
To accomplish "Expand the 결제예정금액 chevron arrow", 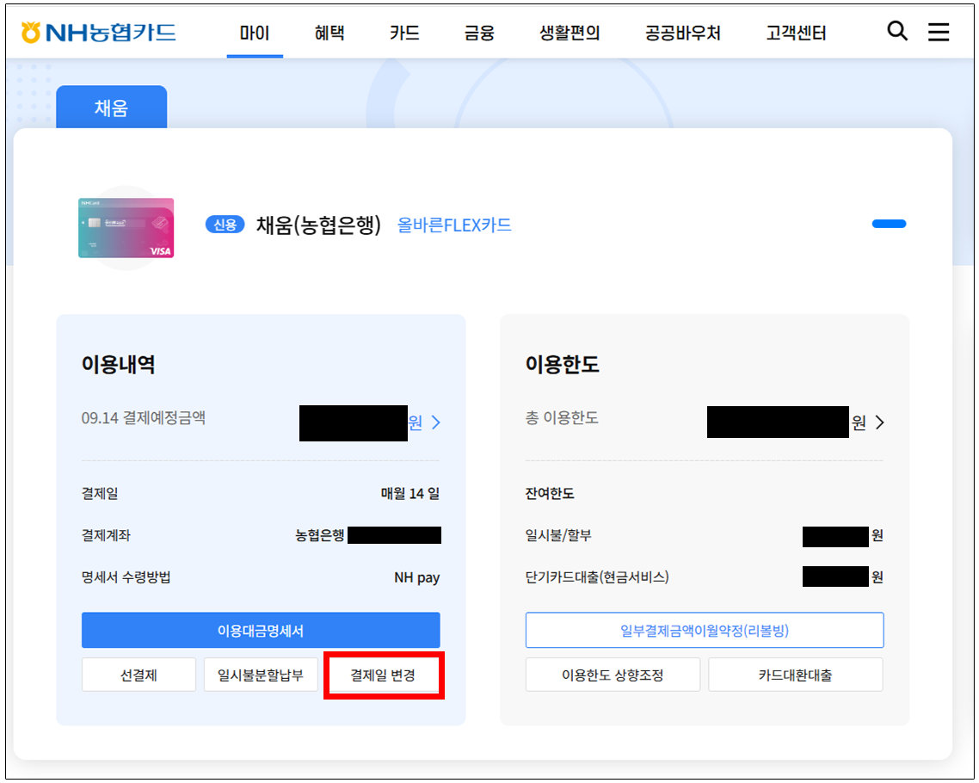I will point(436,422).
